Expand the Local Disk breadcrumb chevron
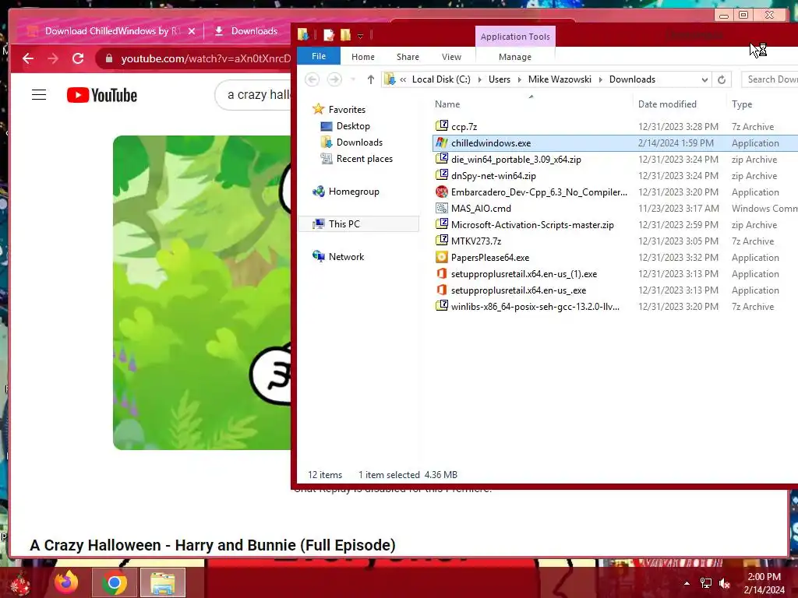The width and height of the screenshot is (798, 598). tap(479, 79)
